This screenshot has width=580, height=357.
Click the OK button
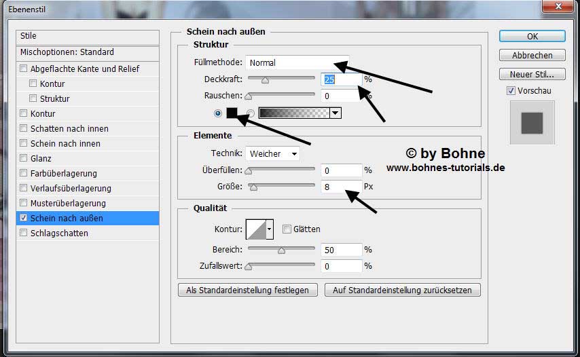tap(532, 36)
